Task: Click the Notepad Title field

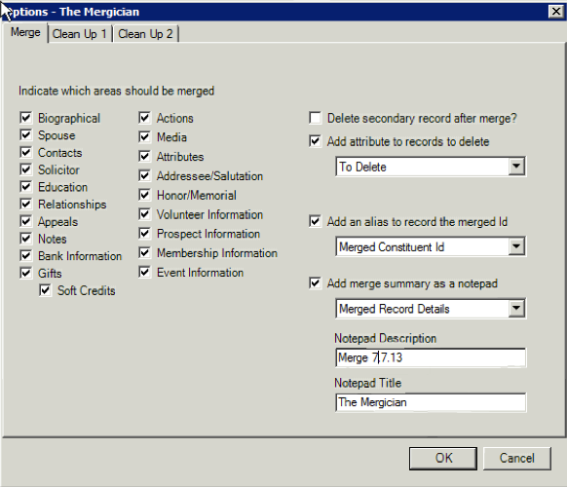Action: (431, 402)
